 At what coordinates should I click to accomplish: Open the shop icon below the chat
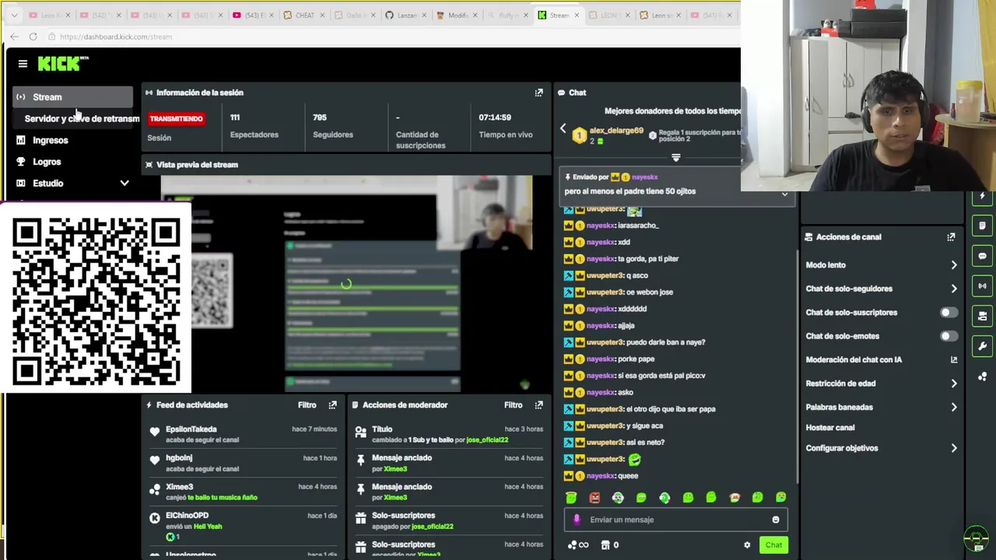(605, 545)
